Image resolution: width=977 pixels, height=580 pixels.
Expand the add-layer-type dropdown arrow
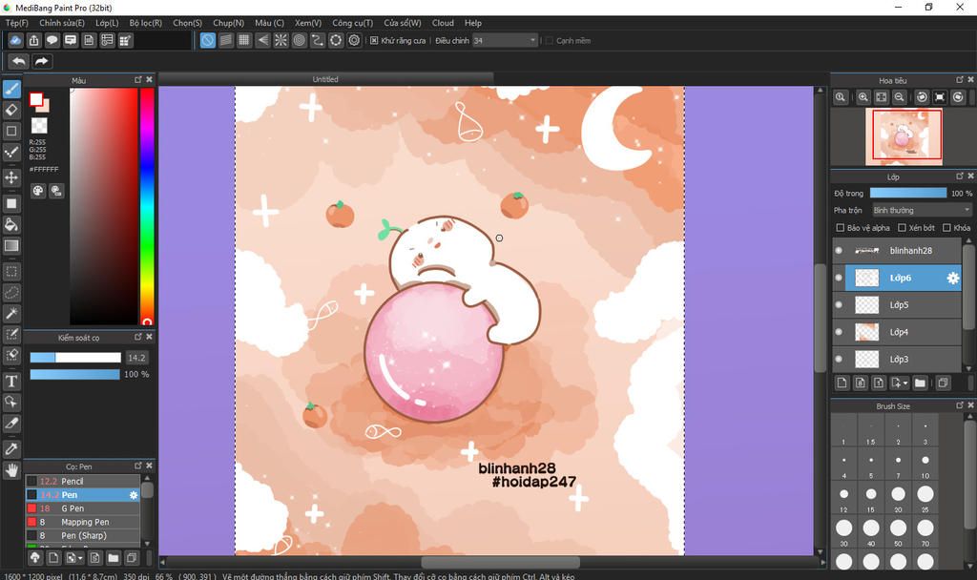[905, 383]
